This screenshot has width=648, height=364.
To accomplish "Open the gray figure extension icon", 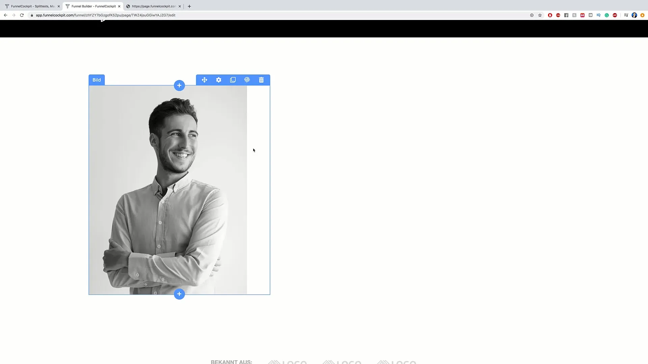I will coord(574,15).
